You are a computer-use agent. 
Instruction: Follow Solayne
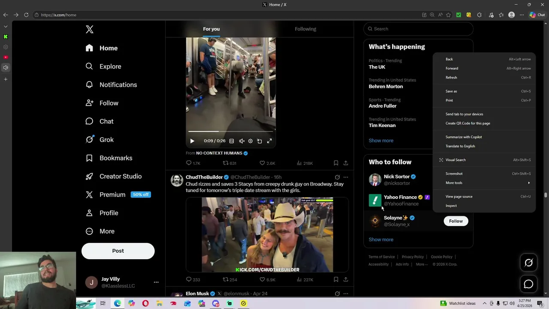point(456,221)
